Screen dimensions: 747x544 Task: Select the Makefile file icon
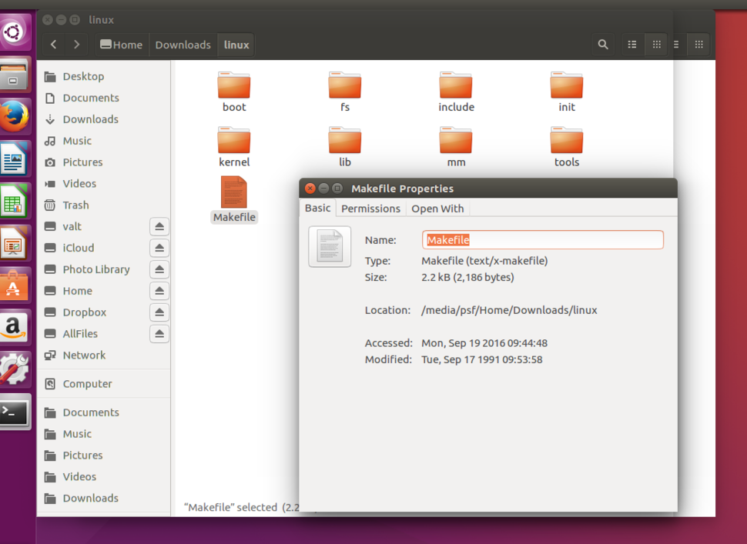point(234,192)
